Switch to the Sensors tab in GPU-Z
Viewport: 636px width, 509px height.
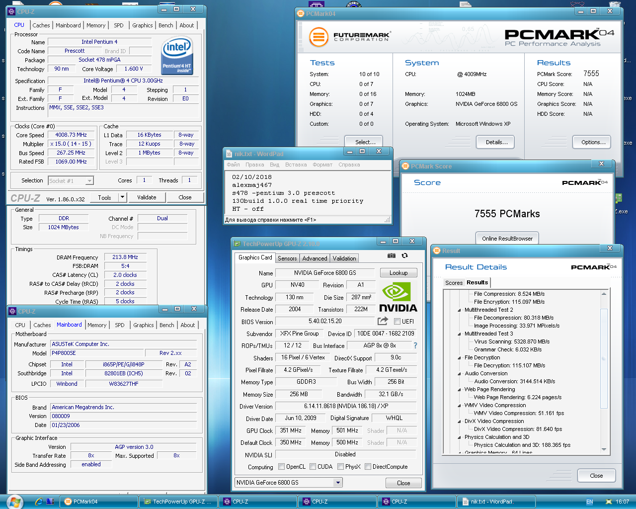point(287,258)
